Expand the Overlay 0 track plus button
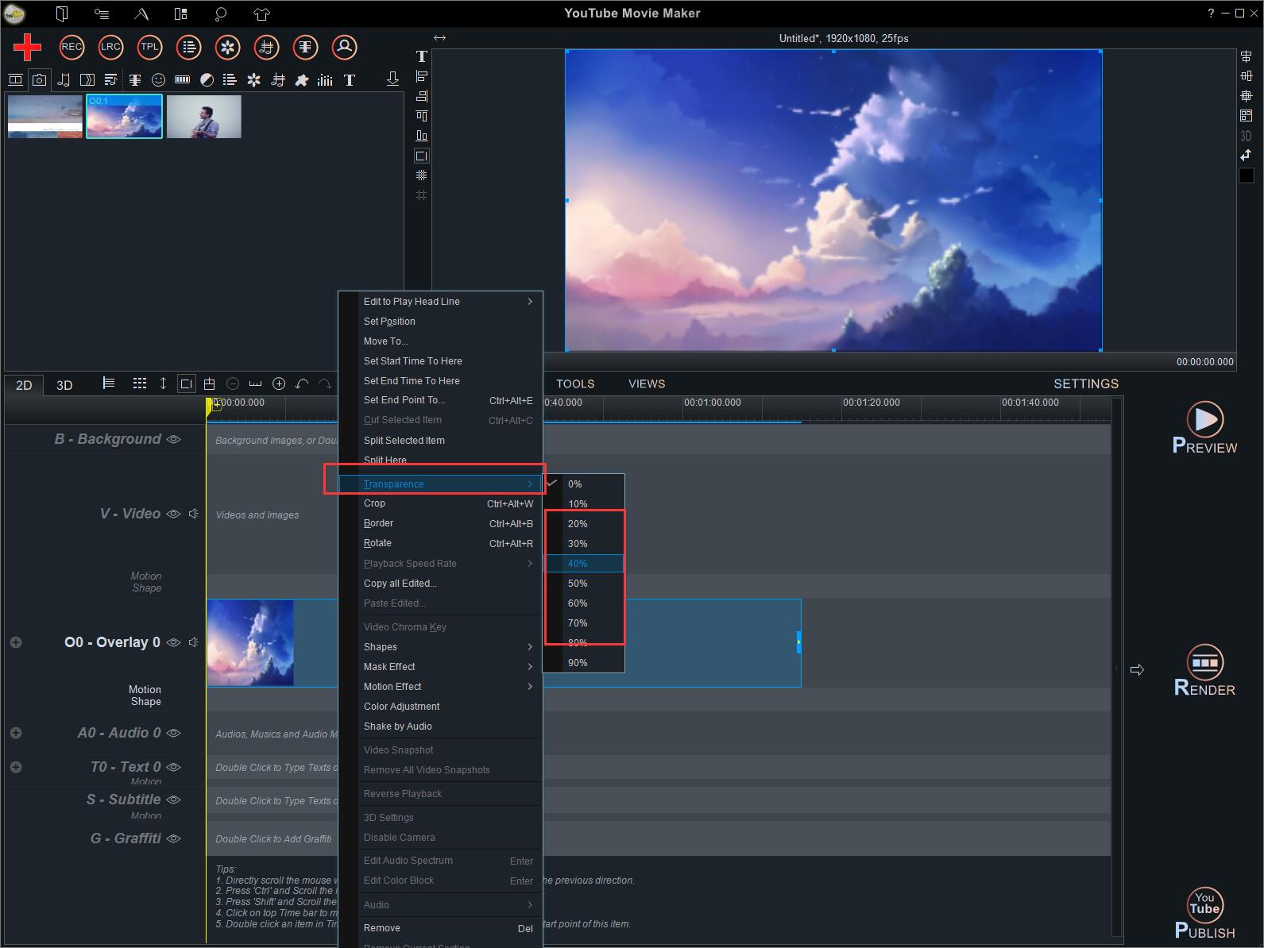 point(16,642)
